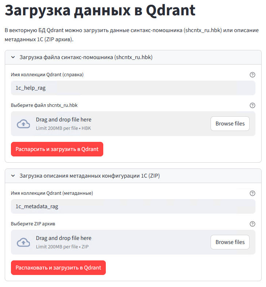Image resolution: width=266 pixels, height=287 pixels.
Task: Click cloud upload icon in ZIP drop zone
Action: [23, 243]
